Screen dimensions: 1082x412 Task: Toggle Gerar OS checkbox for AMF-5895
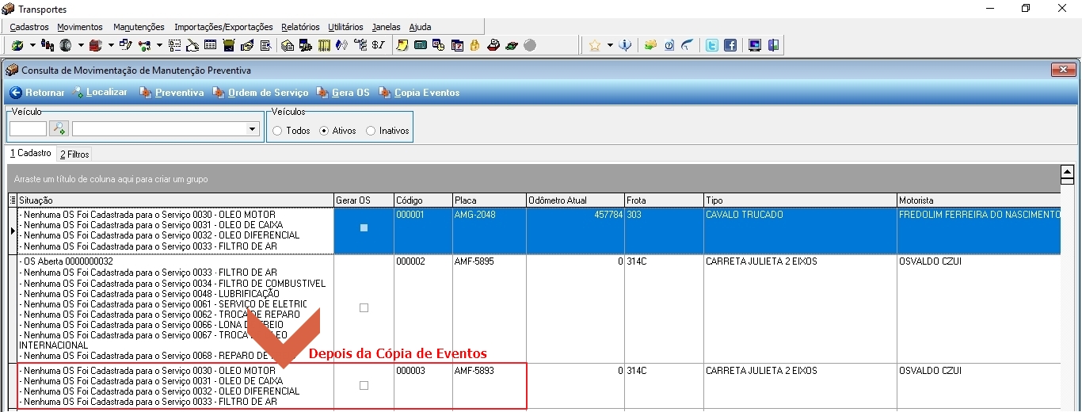(x=364, y=307)
